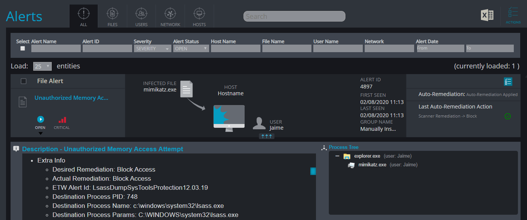
Task: Collapse the explorer.exe process tree node
Action: [337, 156]
